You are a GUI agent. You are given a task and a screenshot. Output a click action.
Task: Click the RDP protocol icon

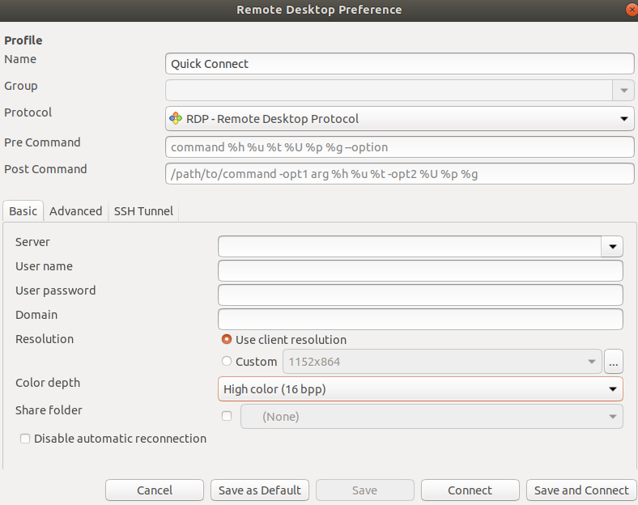coord(176,118)
